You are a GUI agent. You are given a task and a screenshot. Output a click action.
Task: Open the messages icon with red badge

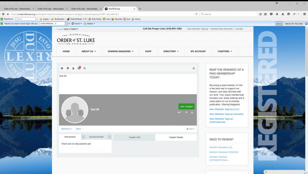point(79,68)
